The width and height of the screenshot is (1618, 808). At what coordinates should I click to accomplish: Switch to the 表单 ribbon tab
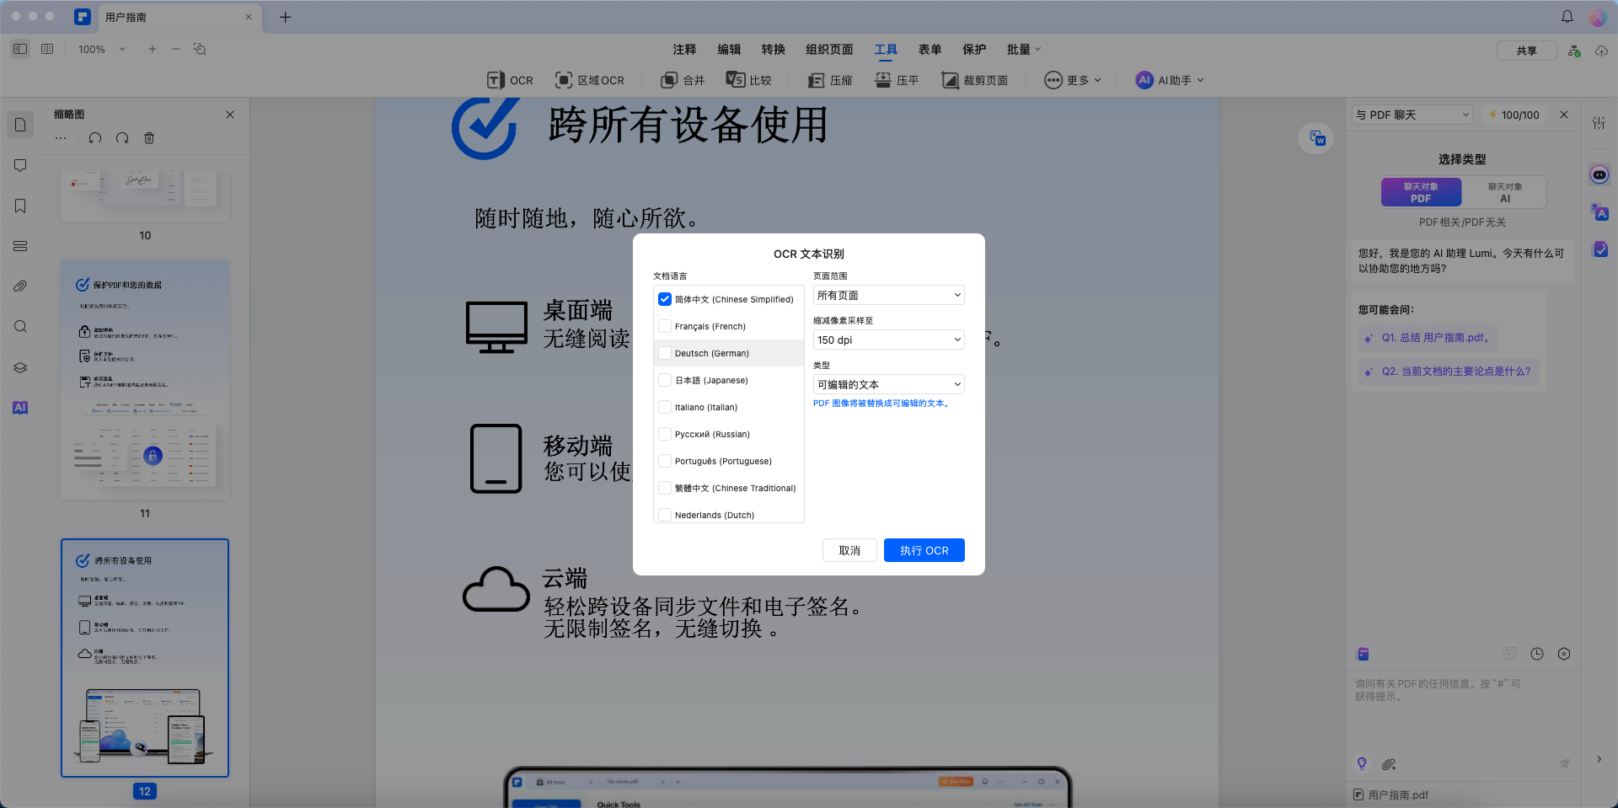tap(930, 49)
